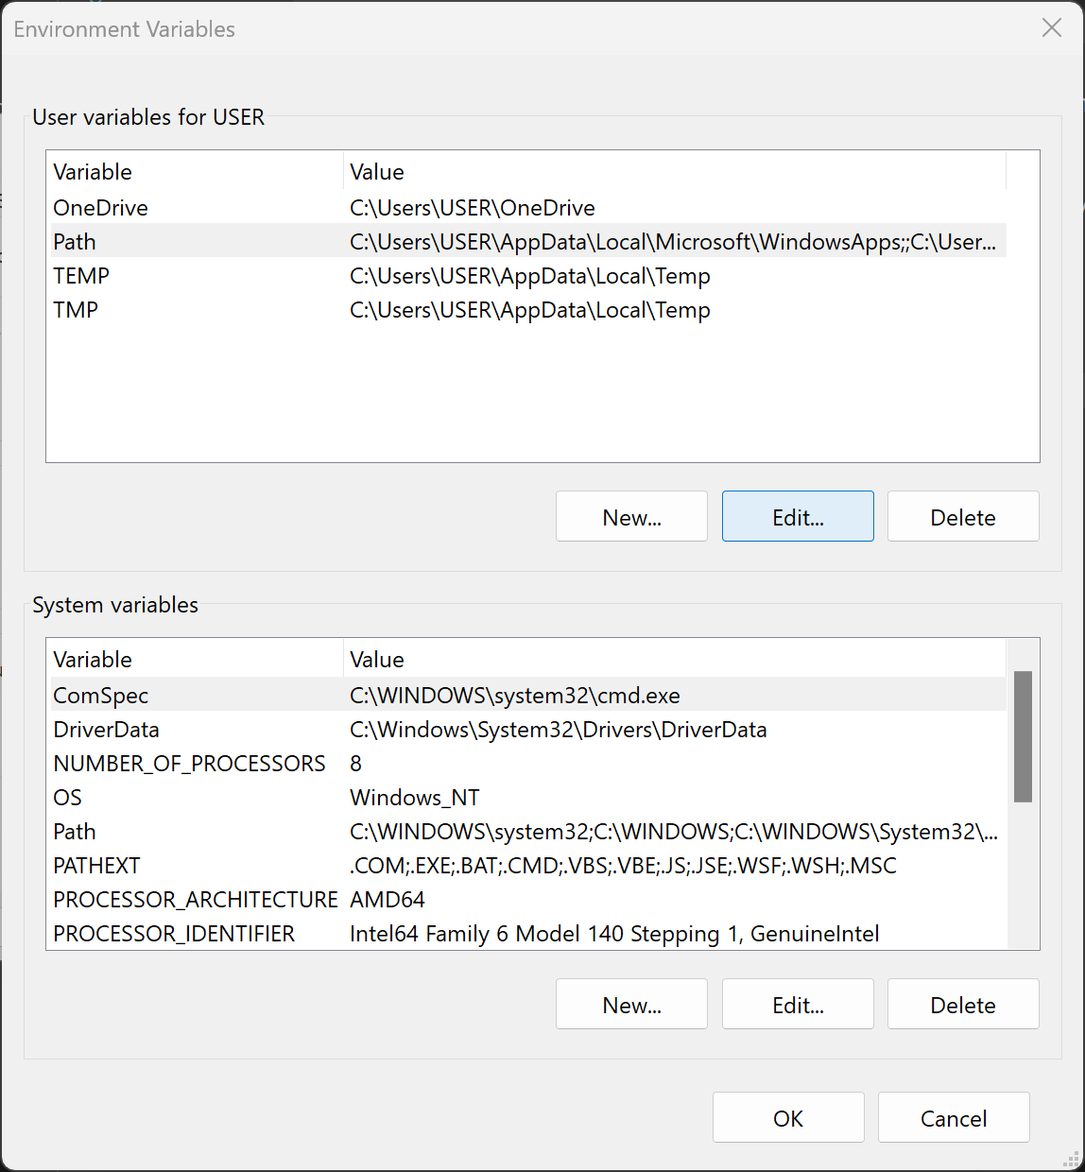Close the Environment Variables dialog
This screenshot has height=1172, width=1085.
[x=1051, y=28]
